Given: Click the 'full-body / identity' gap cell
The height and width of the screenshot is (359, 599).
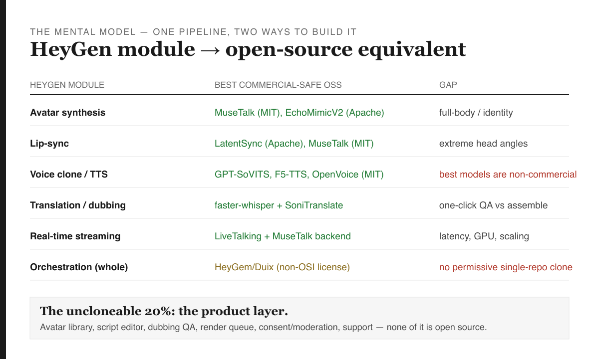Looking at the screenshot, I should [x=476, y=113].
